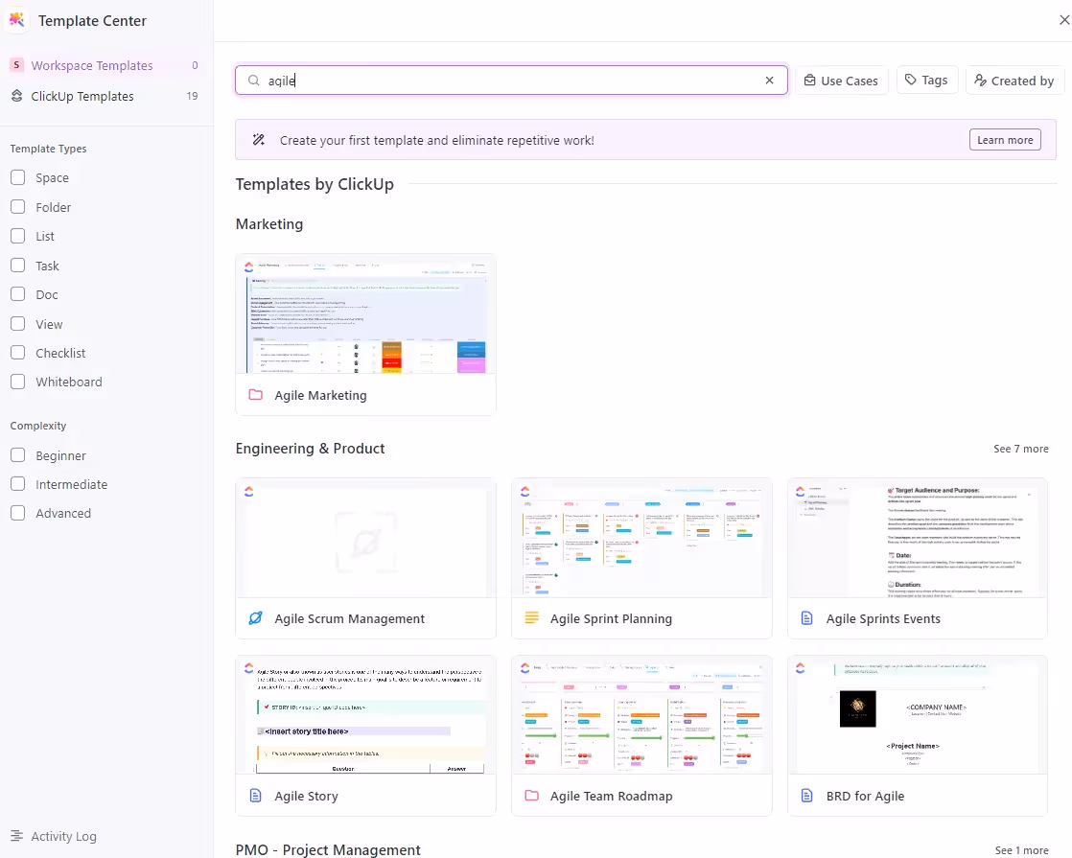Clear the agile search query
Image resolution: width=1072 pixels, height=858 pixels.
769,81
